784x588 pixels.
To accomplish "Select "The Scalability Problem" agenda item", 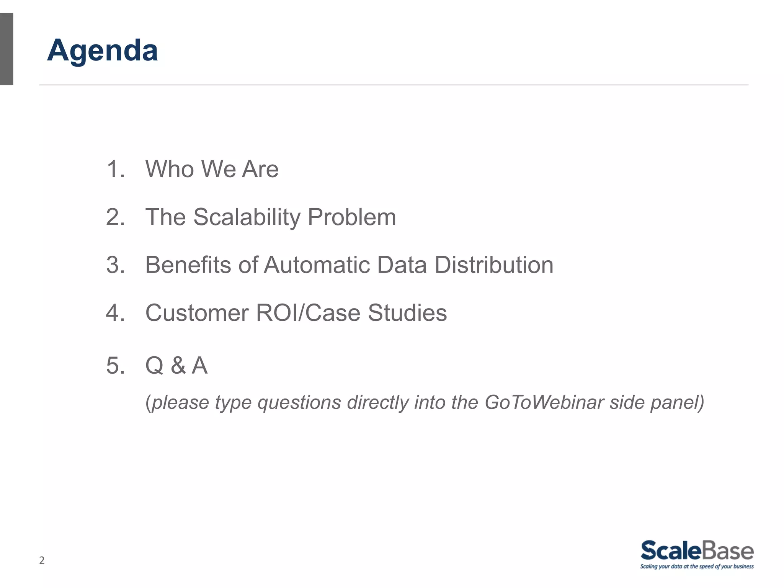I will coord(270,217).
